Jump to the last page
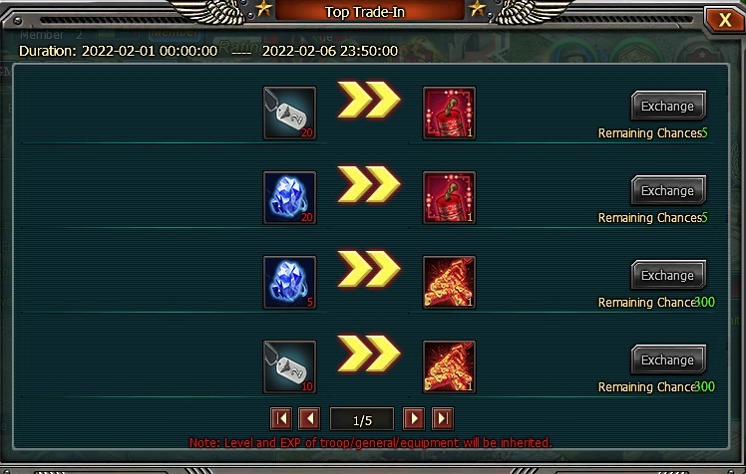This screenshot has height=474, width=746. [x=443, y=418]
